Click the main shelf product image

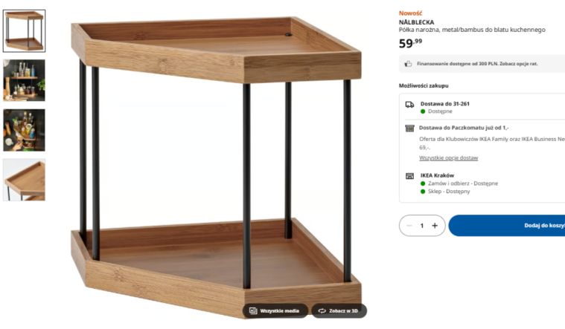tap(216, 167)
